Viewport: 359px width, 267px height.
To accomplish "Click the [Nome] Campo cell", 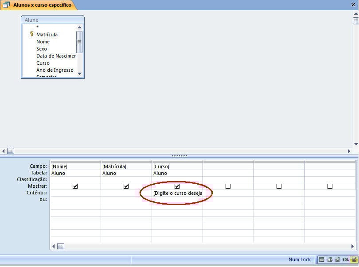I will [x=75, y=166].
